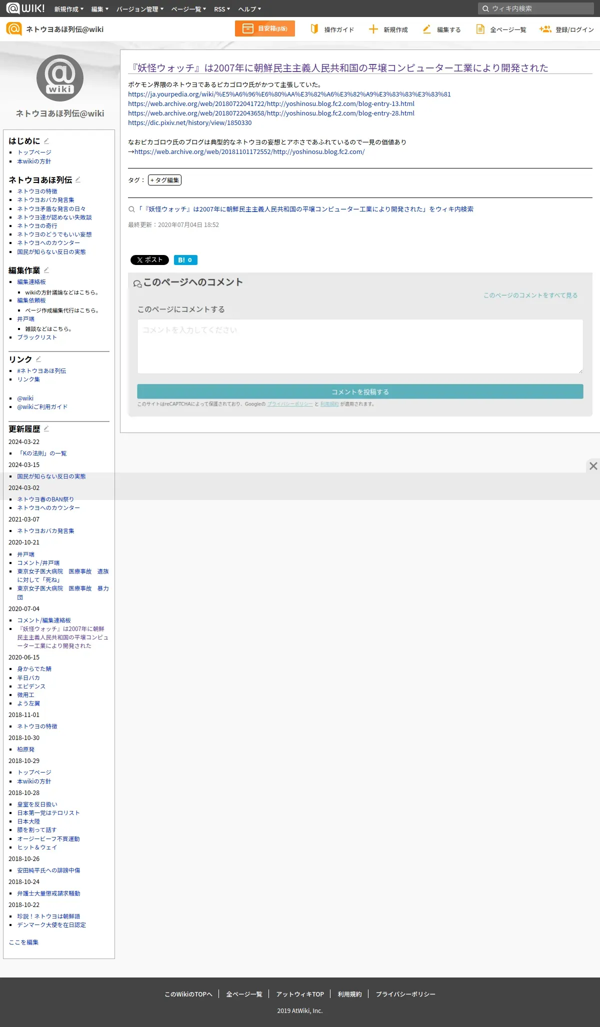Image resolution: width=600 pixels, height=1027 pixels.
Task: Click the page title heading link
Action: (338, 67)
